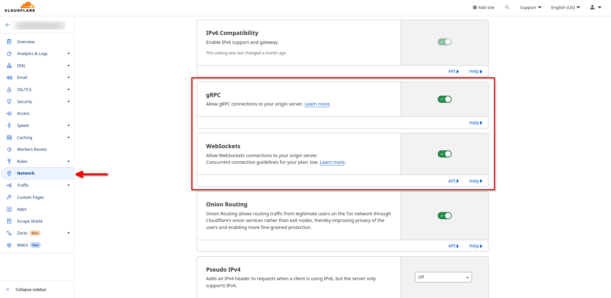Expand the Caching submenu arrow

pyautogui.click(x=68, y=137)
